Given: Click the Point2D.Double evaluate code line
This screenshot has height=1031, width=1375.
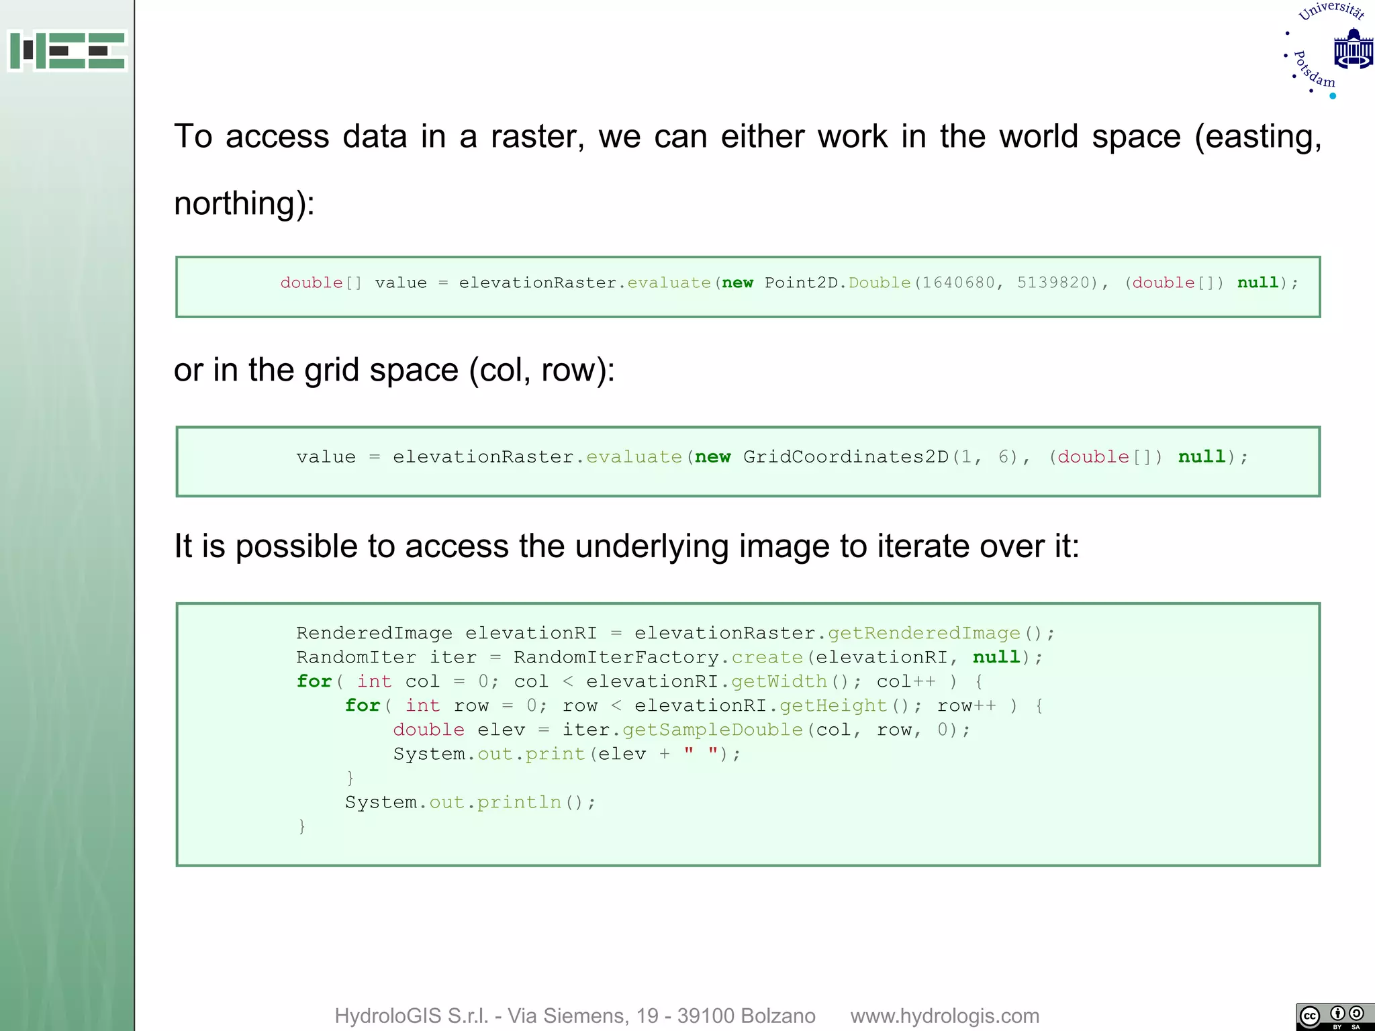Looking at the screenshot, I should point(790,283).
